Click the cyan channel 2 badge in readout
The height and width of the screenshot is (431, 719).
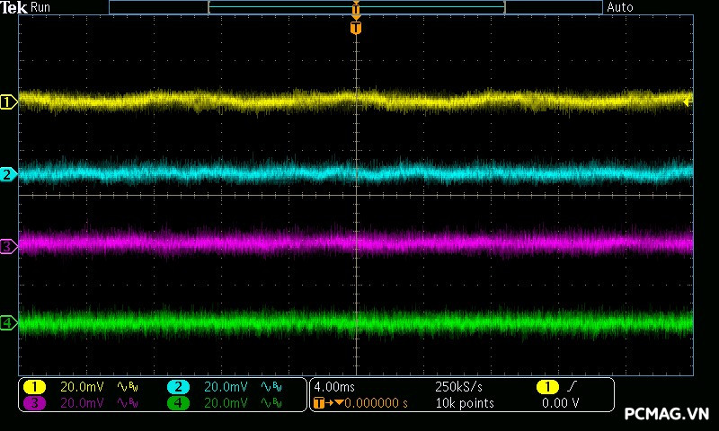[x=178, y=386]
